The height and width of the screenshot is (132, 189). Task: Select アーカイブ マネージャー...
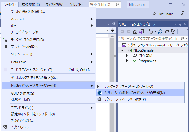[48, 32]
